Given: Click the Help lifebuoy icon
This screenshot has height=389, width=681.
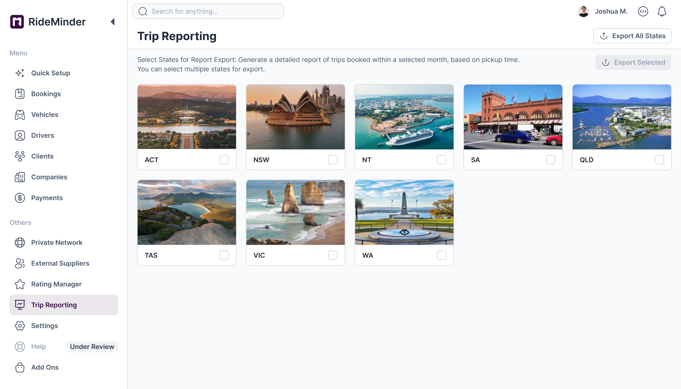Looking at the screenshot, I should [20, 347].
